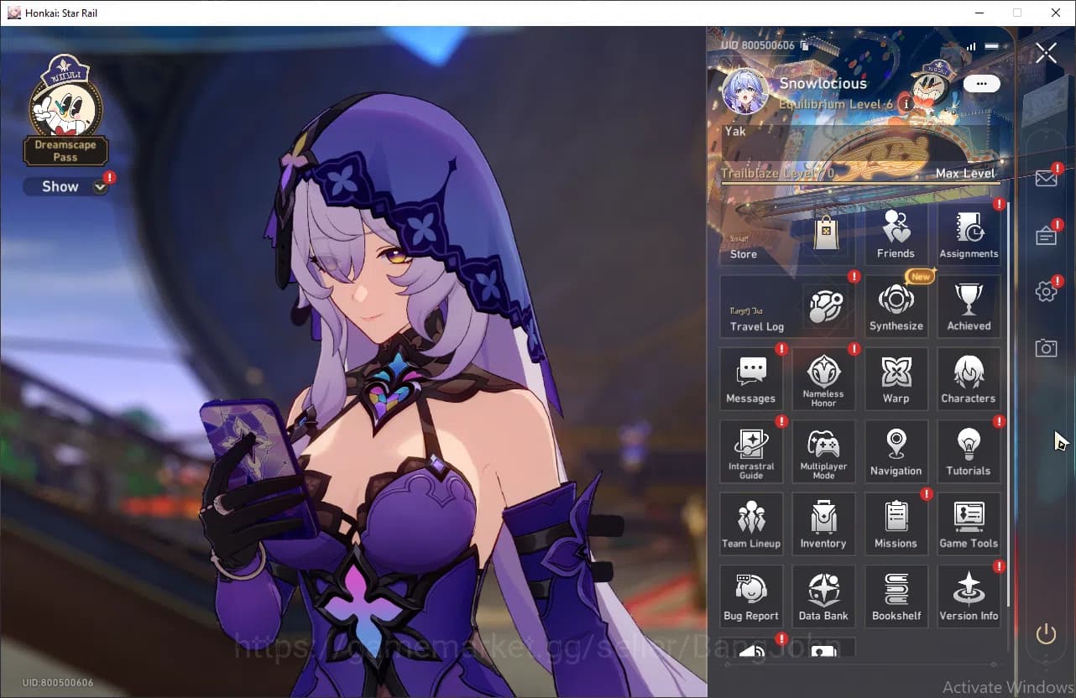Open the Warp banner screen
1076x698 pixels.
896,379
